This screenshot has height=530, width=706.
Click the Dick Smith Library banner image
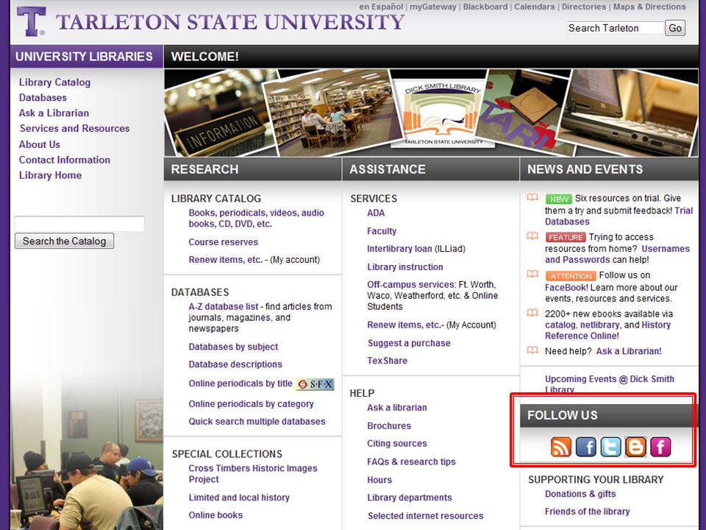(443, 113)
